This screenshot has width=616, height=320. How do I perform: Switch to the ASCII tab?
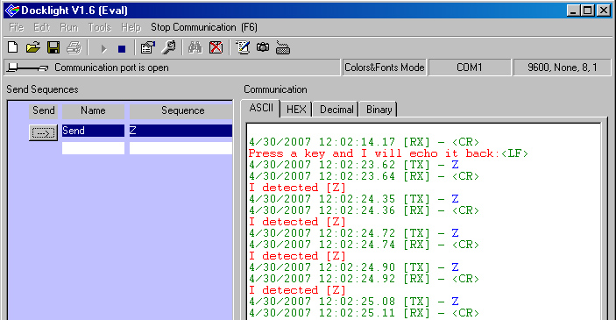pyautogui.click(x=260, y=108)
